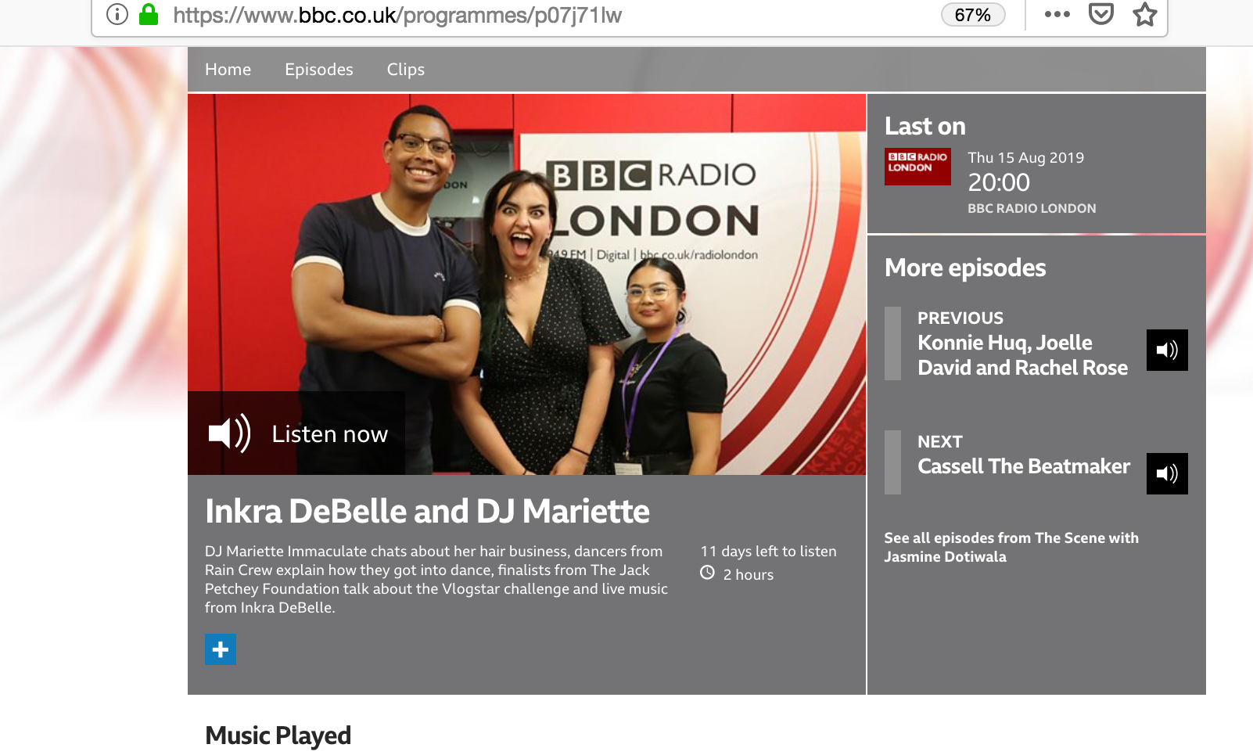Open the page actions three-dot menu

[1057, 14]
